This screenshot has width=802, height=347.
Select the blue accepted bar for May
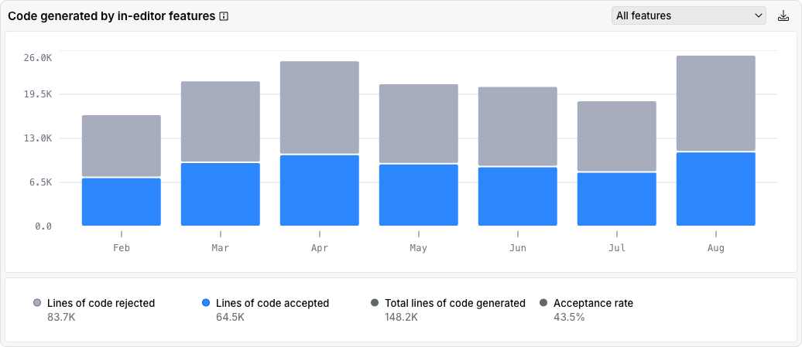tap(418, 195)
